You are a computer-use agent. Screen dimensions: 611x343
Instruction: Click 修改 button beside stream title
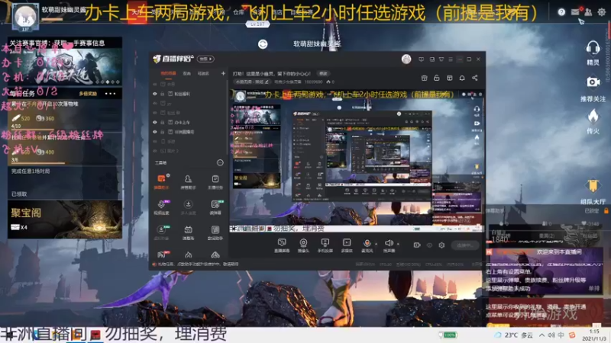(323, 73)
